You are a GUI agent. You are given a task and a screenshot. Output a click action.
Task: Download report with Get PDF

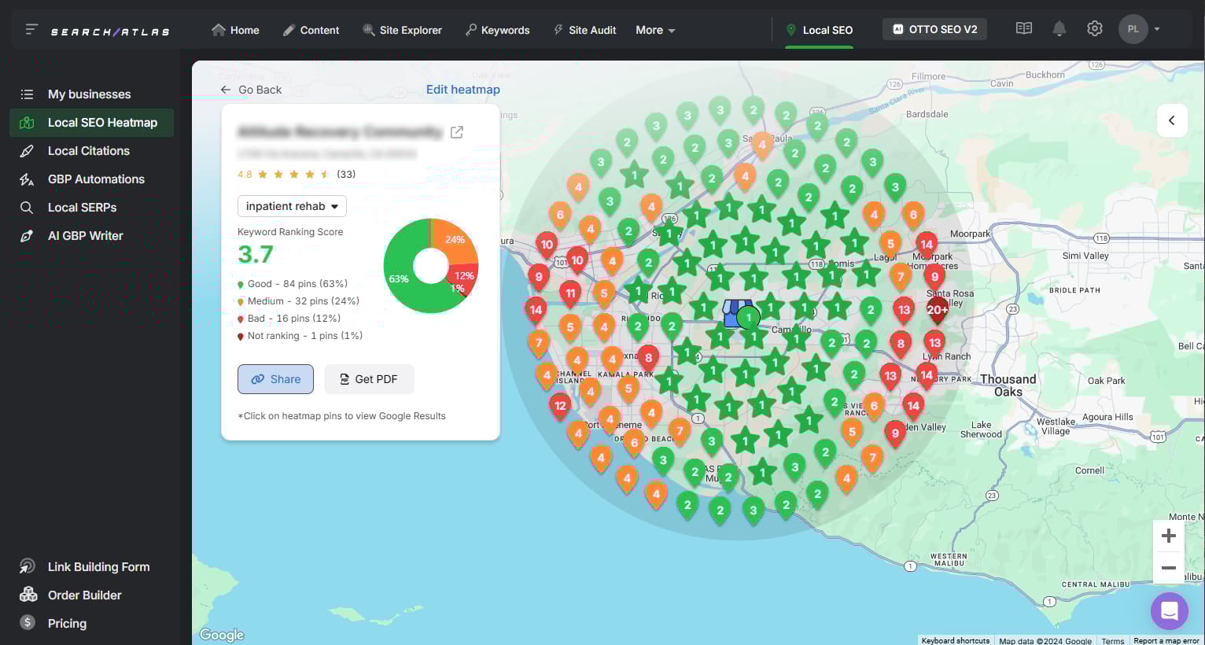point(369,379)
